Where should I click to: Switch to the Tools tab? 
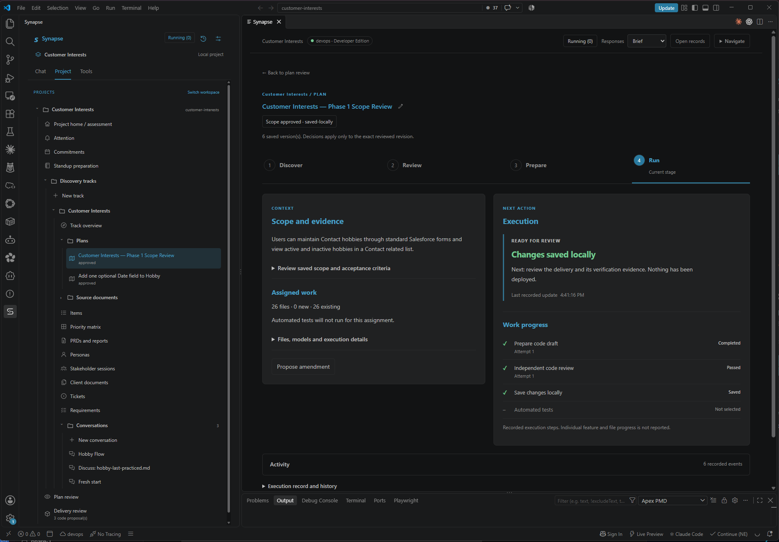(86, 71)
